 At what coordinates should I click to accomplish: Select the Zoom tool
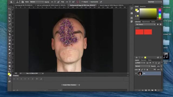coord(10,69)
